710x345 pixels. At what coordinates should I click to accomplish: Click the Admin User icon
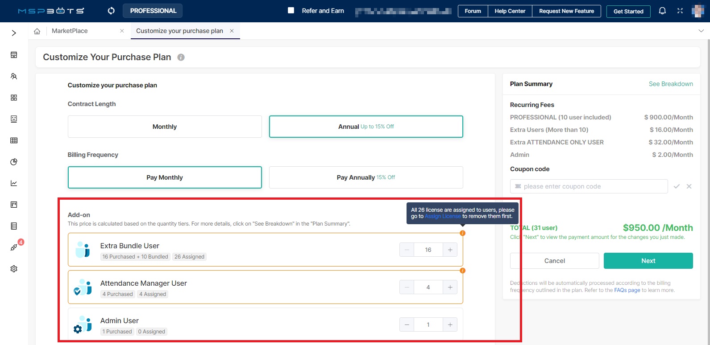(x=83, y=324)
